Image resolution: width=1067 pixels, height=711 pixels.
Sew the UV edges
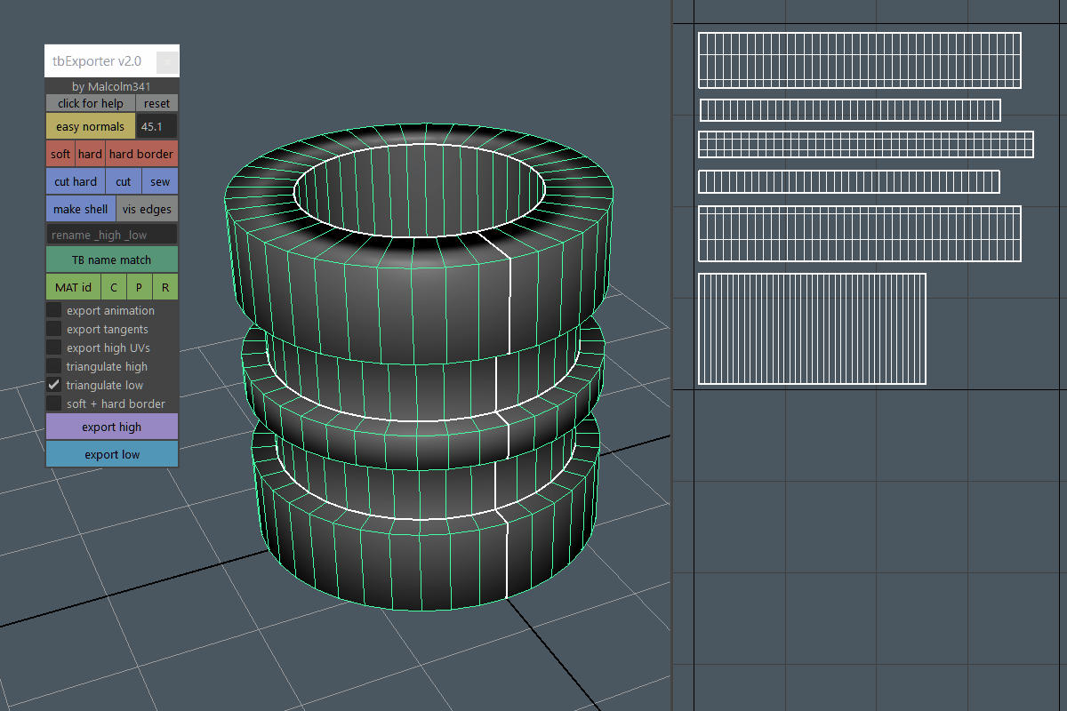(160, 181)
